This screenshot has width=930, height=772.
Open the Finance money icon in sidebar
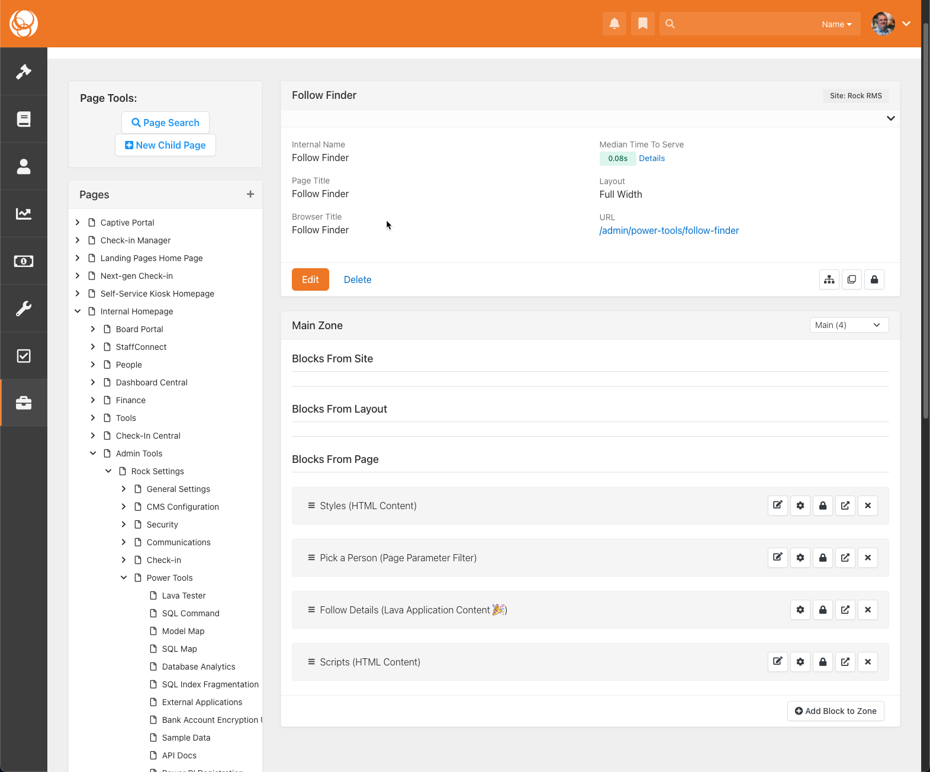coord(24,261)
